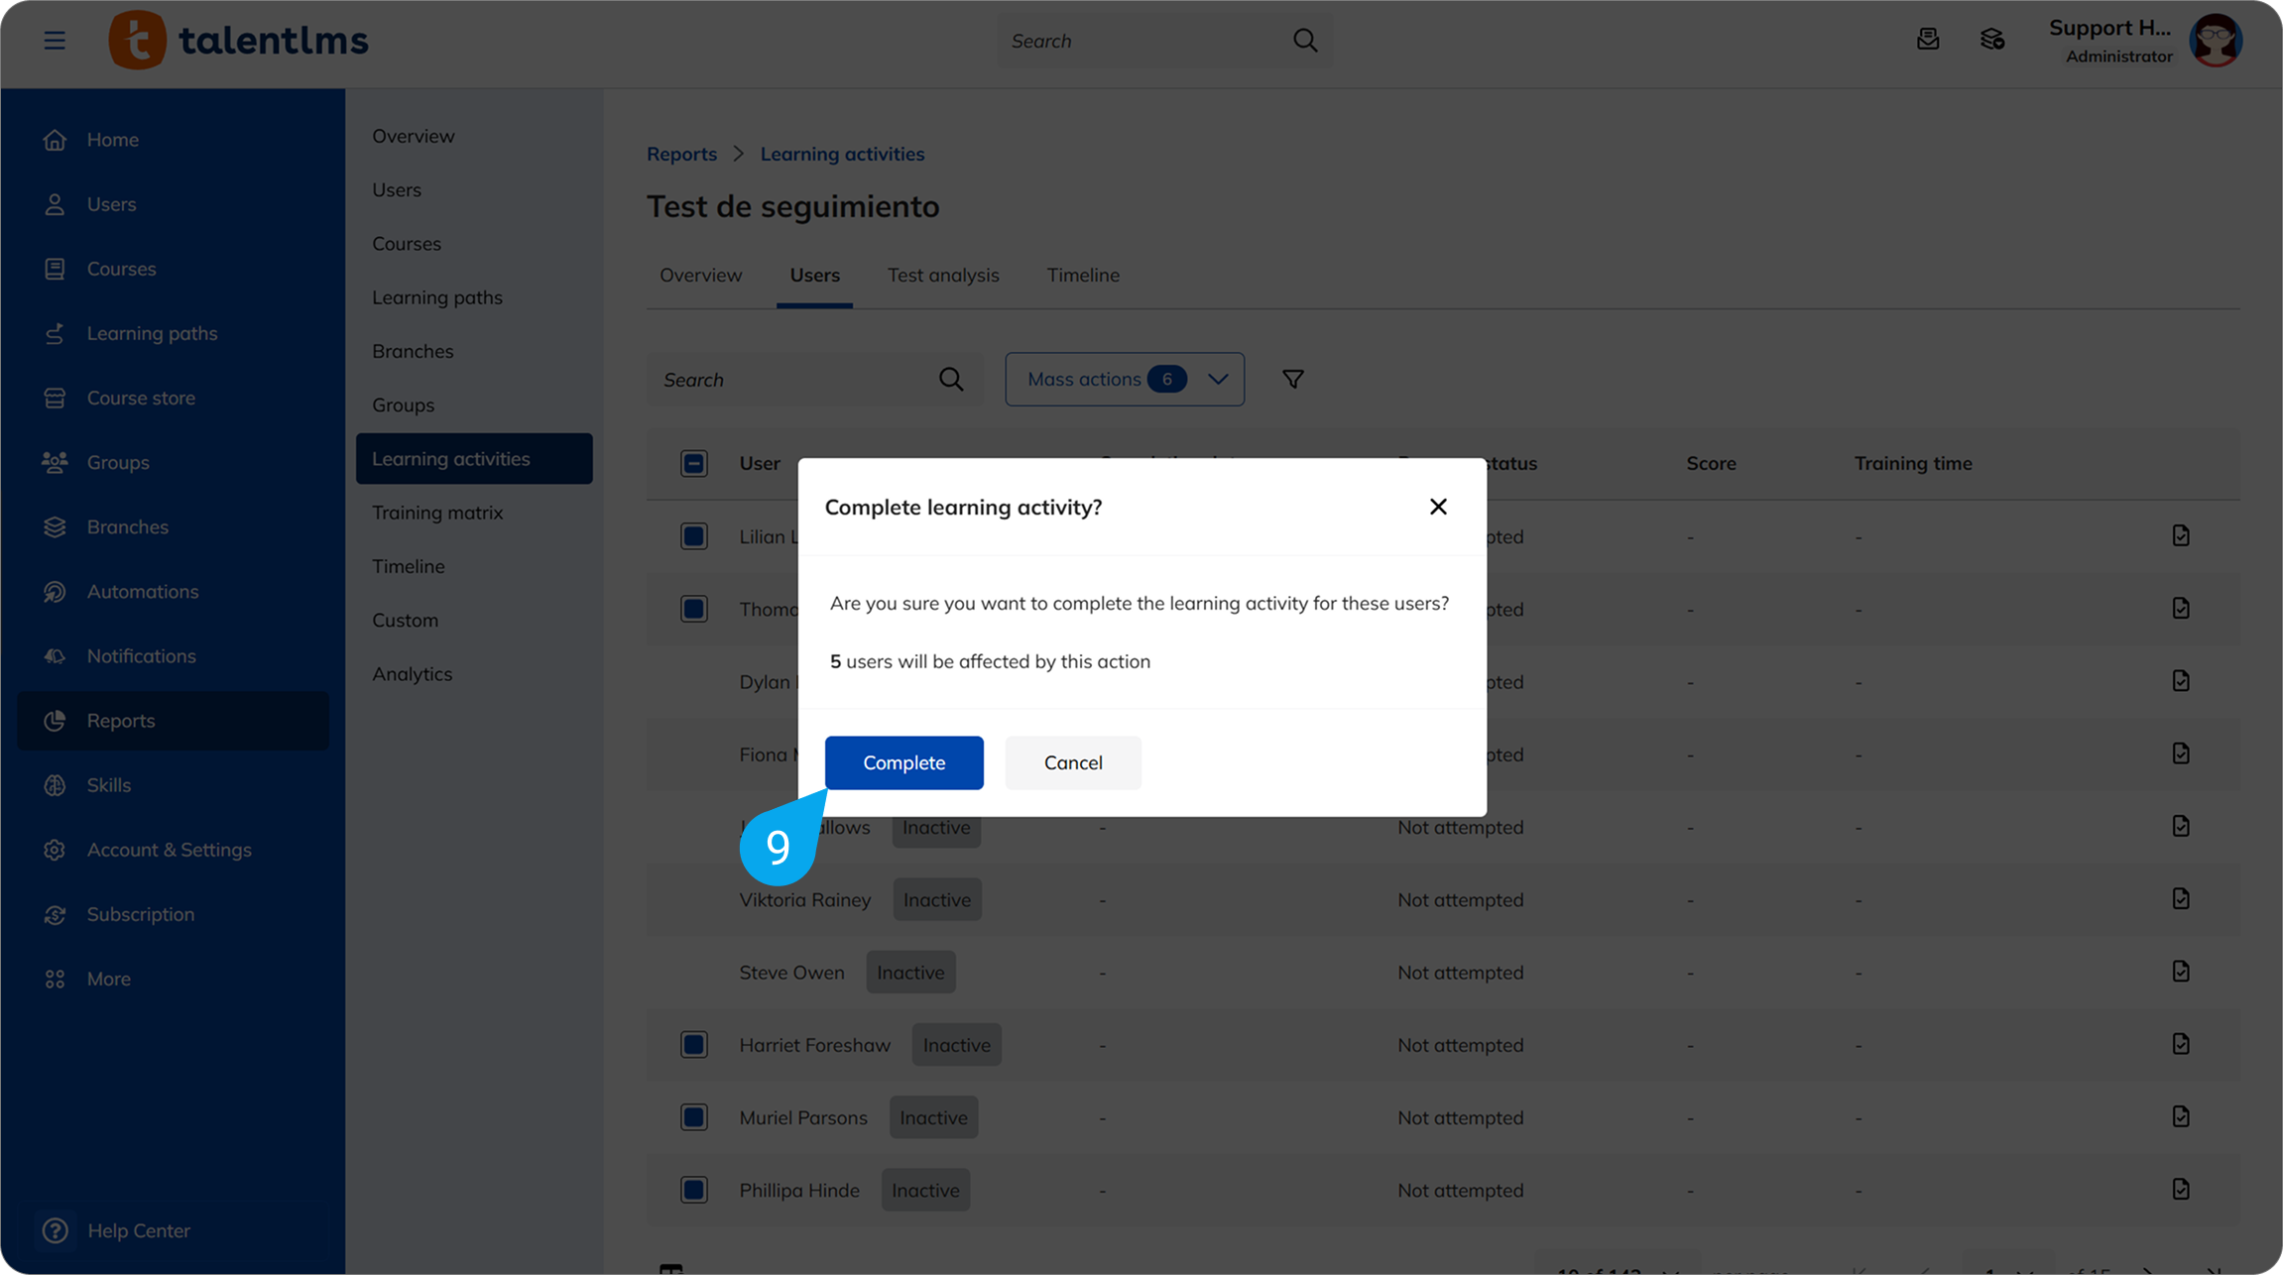The height and width of the screenshot is (1275, 2283).
Task: Click the Cancel button in the dialog
Action: [x=1072, y=762]
